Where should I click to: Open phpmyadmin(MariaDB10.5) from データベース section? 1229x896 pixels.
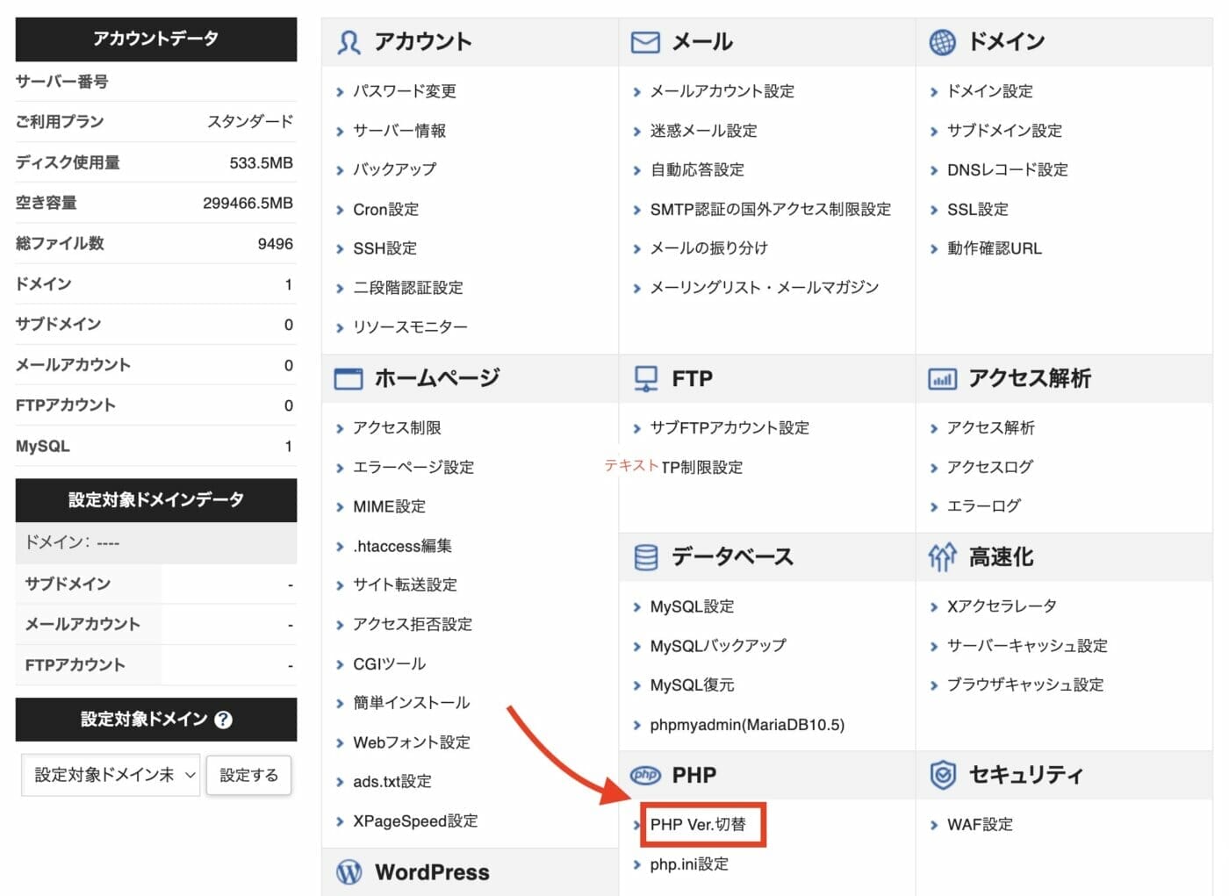coord(747,725)
